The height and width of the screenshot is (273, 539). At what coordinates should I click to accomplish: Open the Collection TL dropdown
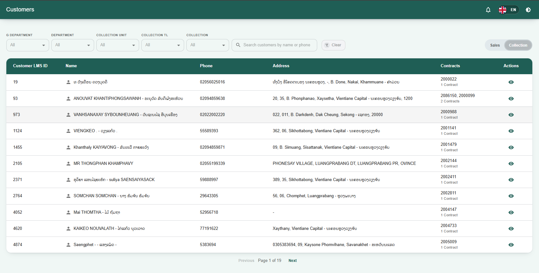point(163,45)
